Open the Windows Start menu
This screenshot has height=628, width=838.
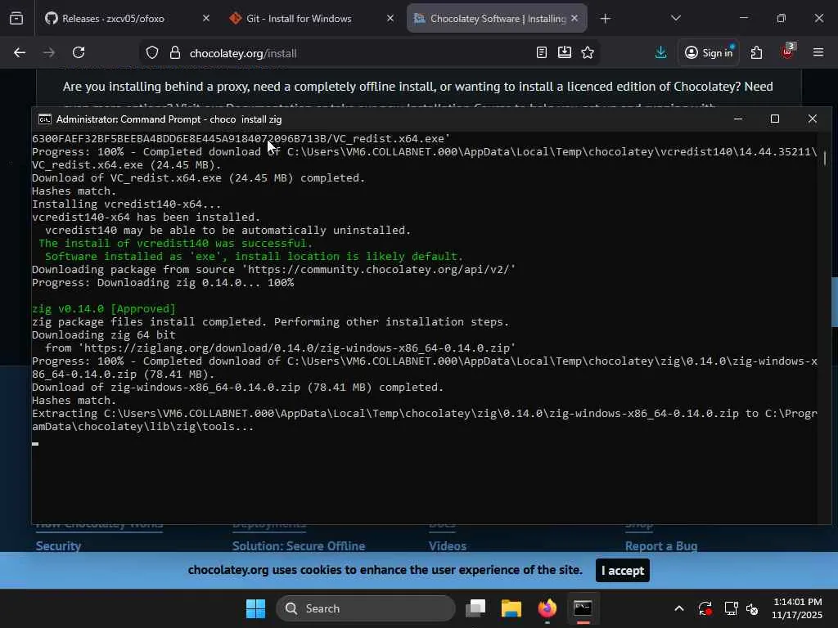coord(255,608)
